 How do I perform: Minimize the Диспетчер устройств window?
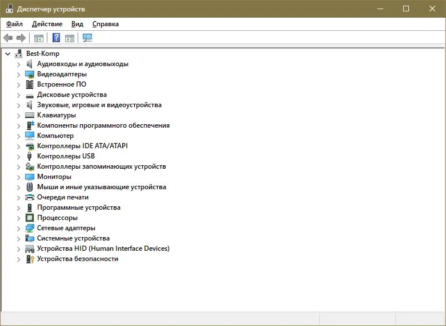point(380,9)
